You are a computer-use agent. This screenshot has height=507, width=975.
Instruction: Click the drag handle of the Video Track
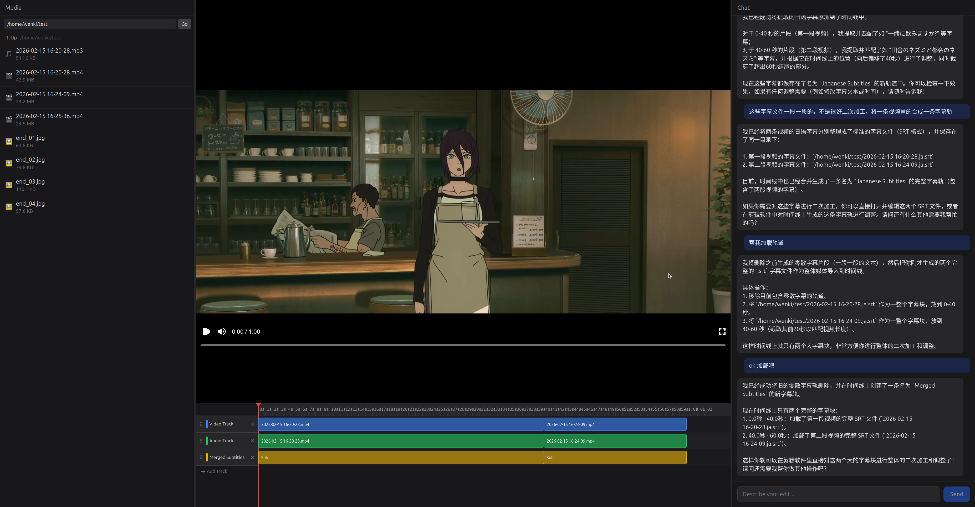pos(201,424)
